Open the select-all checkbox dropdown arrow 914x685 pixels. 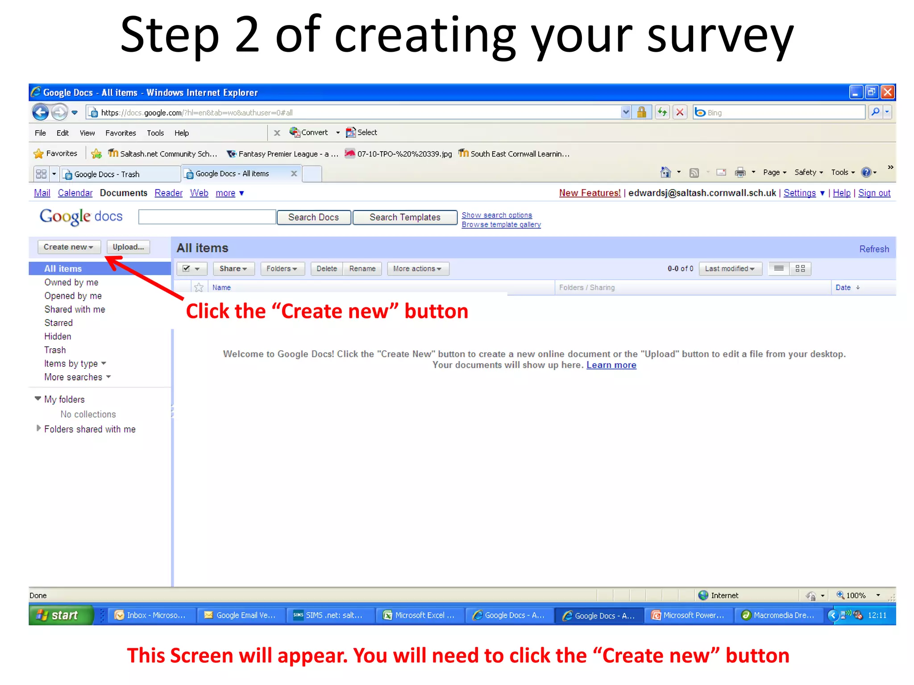pos(197,269)
